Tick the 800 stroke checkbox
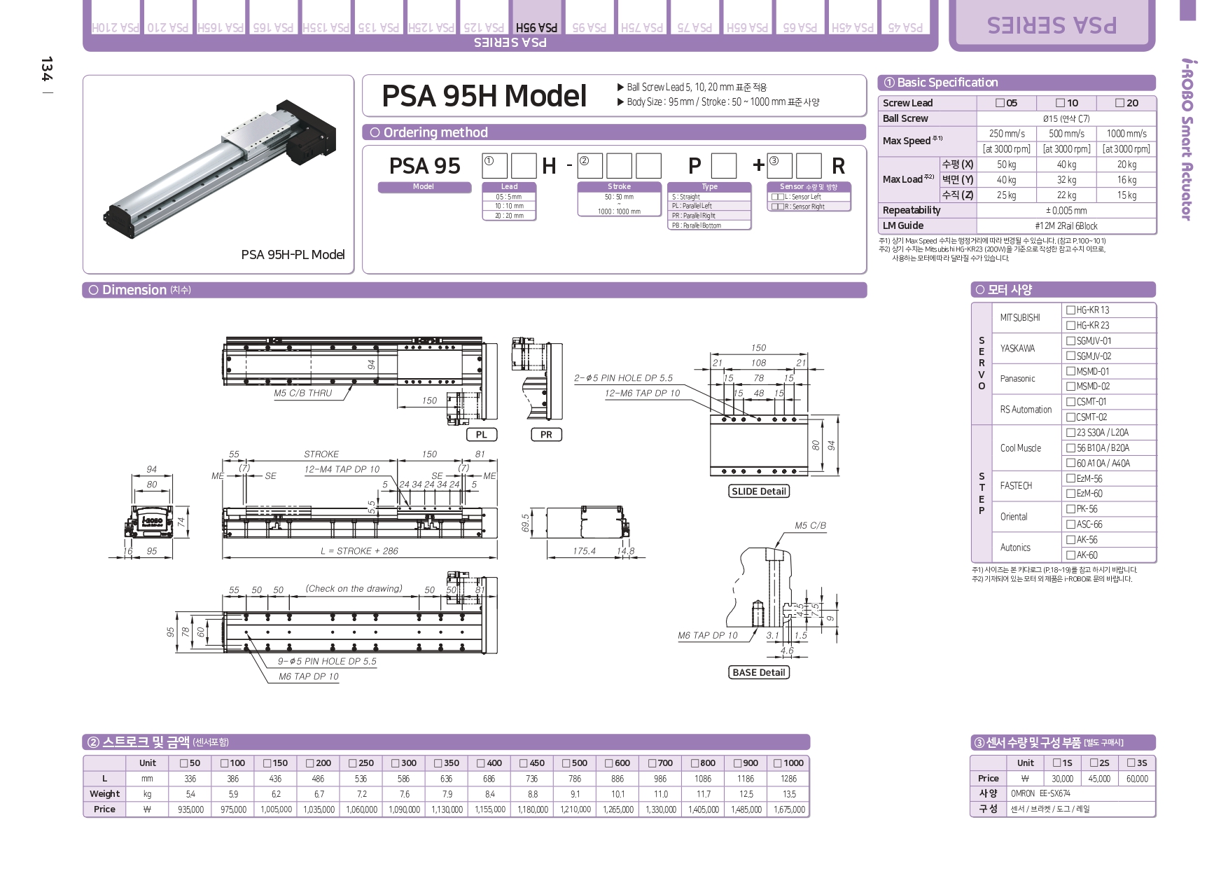 (x=695, y=763)
